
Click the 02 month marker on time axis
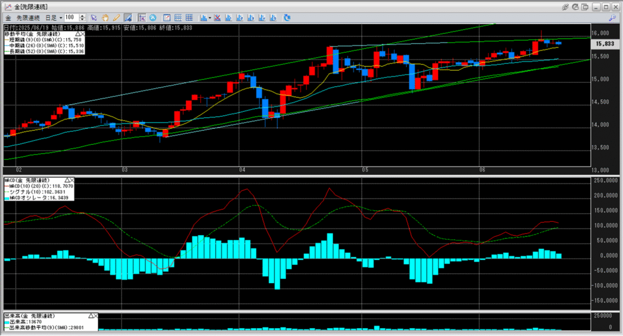click(19, 170)
